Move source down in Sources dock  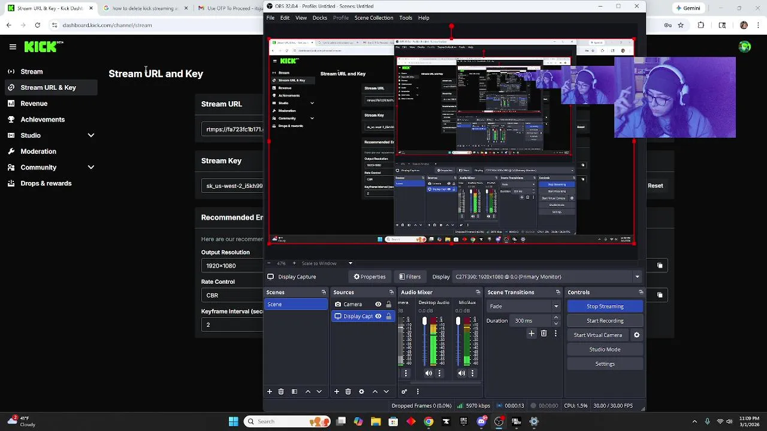(x=386, y=391)
